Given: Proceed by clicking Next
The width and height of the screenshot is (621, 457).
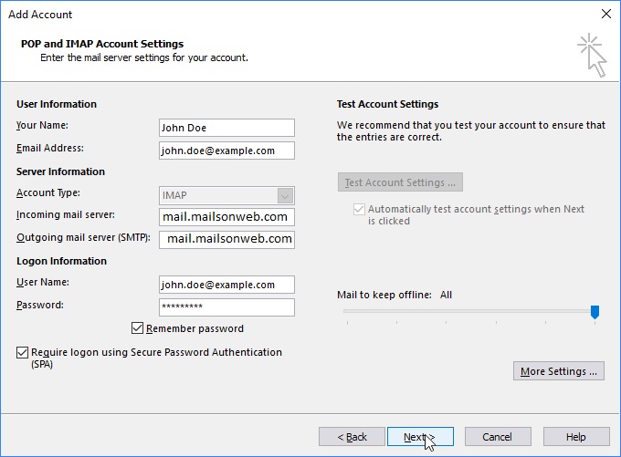Looking at the screenshot, I should point(420,437).
